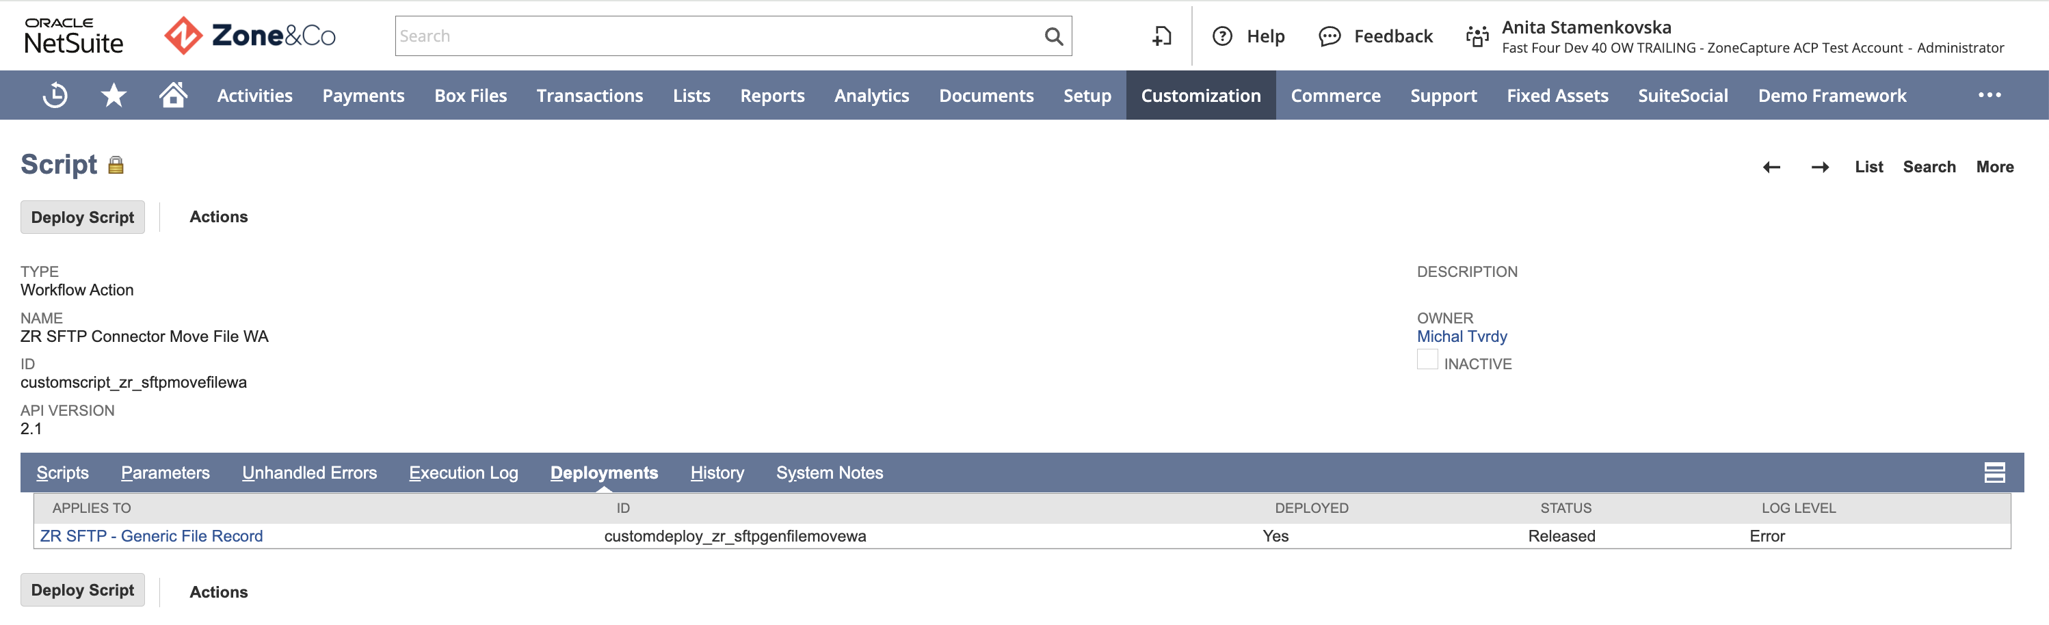
Task: Click the search magnifier icon
Action: tap(1053, 36)
